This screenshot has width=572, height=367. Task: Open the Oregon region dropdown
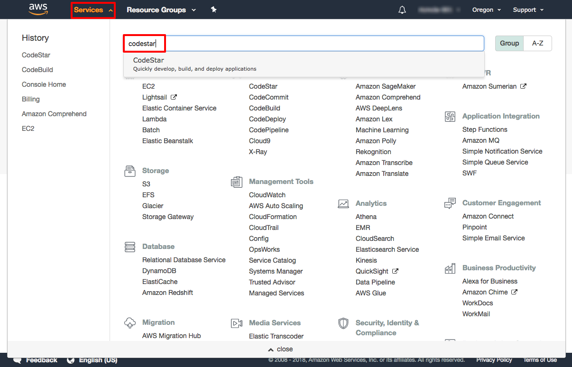point(486,9)
